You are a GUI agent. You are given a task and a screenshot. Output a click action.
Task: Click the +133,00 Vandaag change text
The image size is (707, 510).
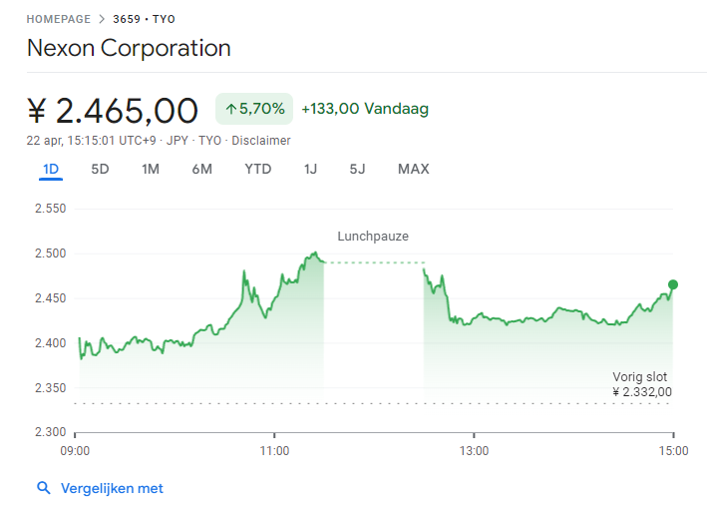(364, 109)
